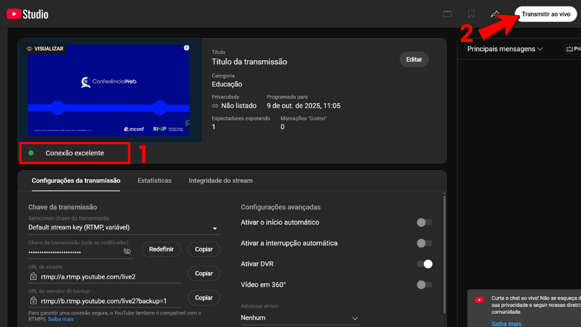Switch to the Estatísticas tab

(154, 181)
